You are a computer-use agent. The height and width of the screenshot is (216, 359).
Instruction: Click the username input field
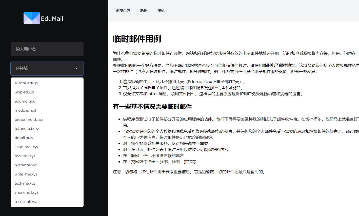(x=47, y=49)
